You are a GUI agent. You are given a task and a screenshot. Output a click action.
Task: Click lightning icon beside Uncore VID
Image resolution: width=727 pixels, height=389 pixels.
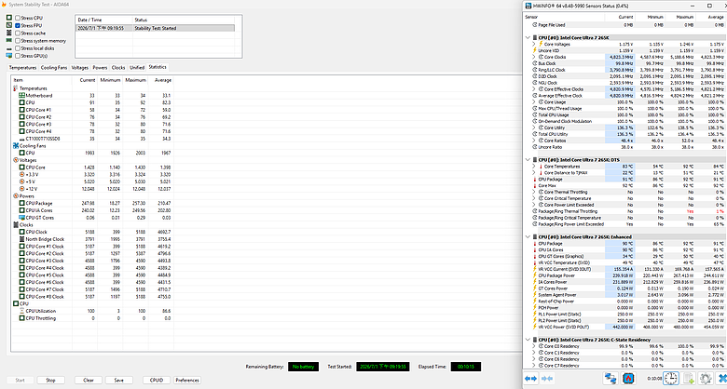click(535, 50)
